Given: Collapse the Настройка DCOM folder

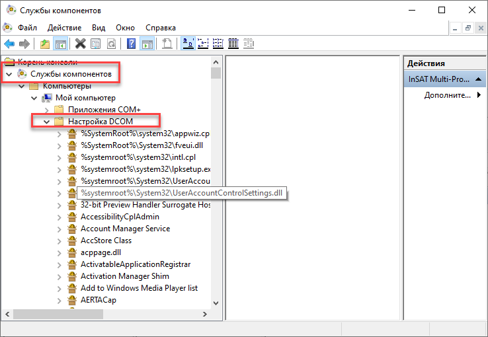Looking at the screenshot, I should click(47, 122).
